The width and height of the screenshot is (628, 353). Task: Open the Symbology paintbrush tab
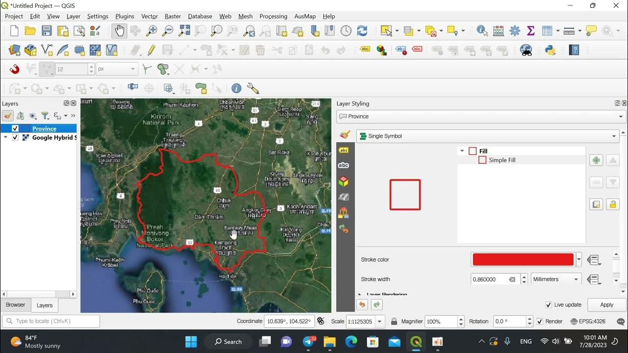pos(344,135)
